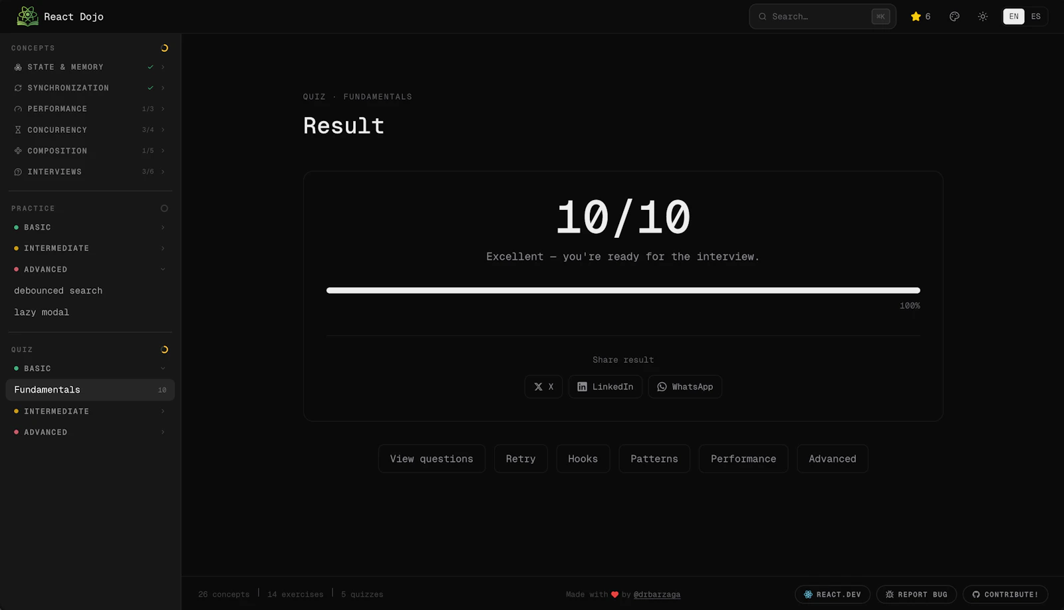The image size is (1064, 610).
Task: Collapse Practice Advanced chevron
Action: tap(163, 270)
